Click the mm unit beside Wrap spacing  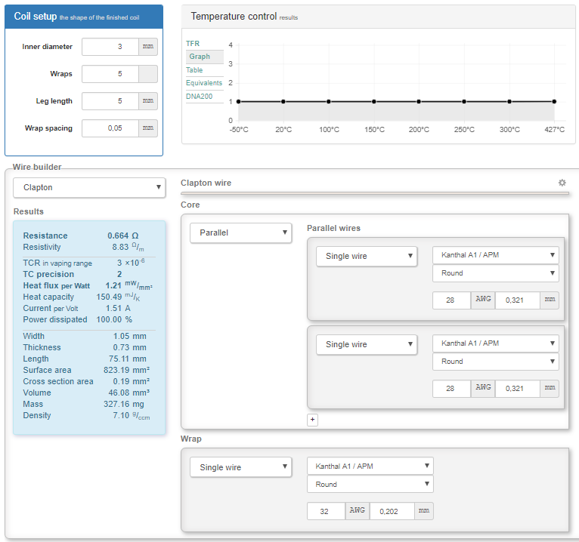148,128
